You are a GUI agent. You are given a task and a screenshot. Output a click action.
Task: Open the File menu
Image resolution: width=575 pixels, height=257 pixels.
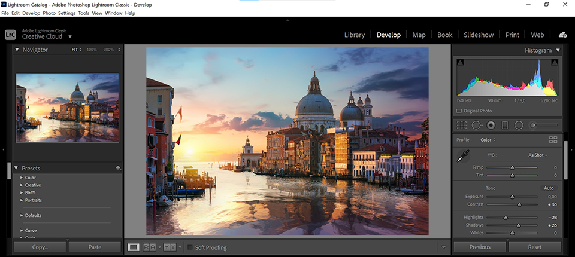tap(5, 13)
